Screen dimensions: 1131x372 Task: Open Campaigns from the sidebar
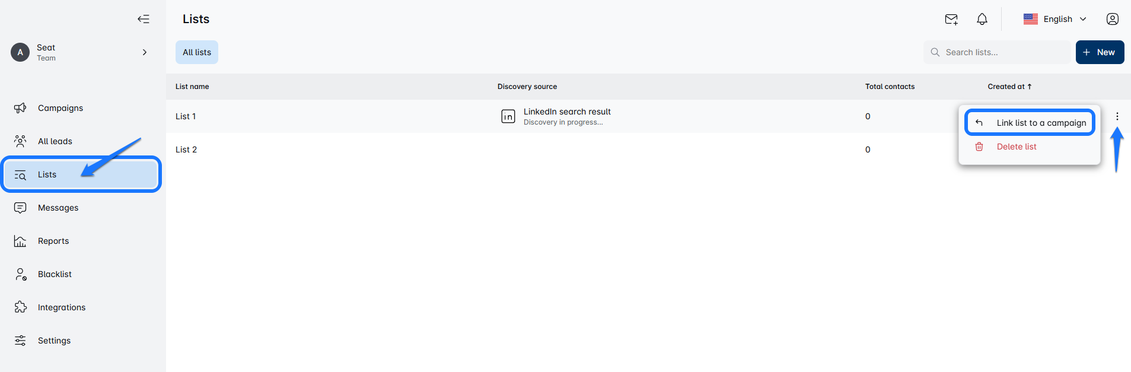pos(60,108)
